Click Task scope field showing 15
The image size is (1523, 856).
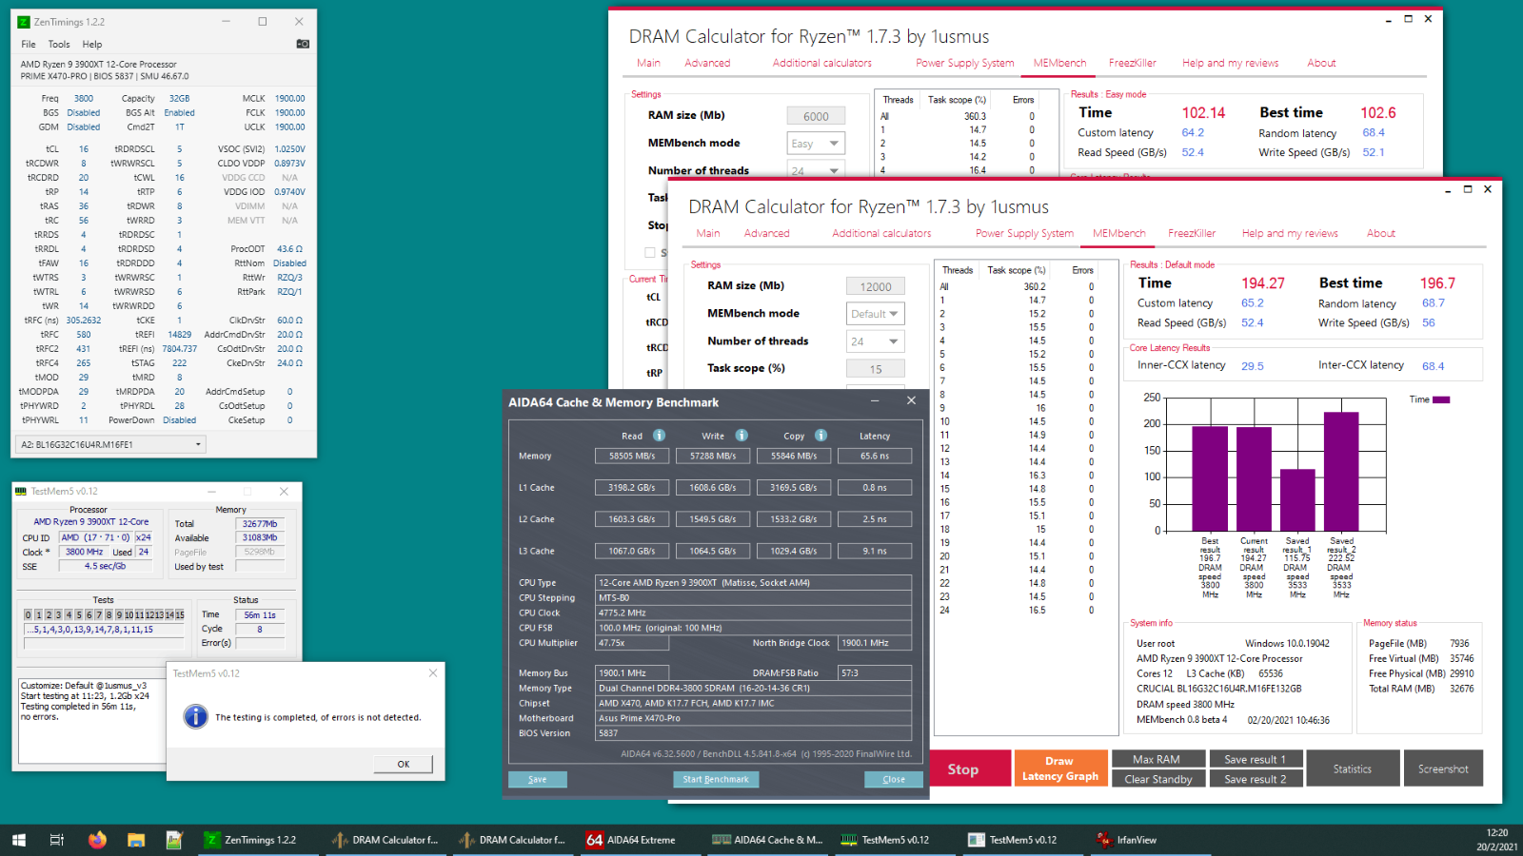pyautogui.click(x=875, y=369)
